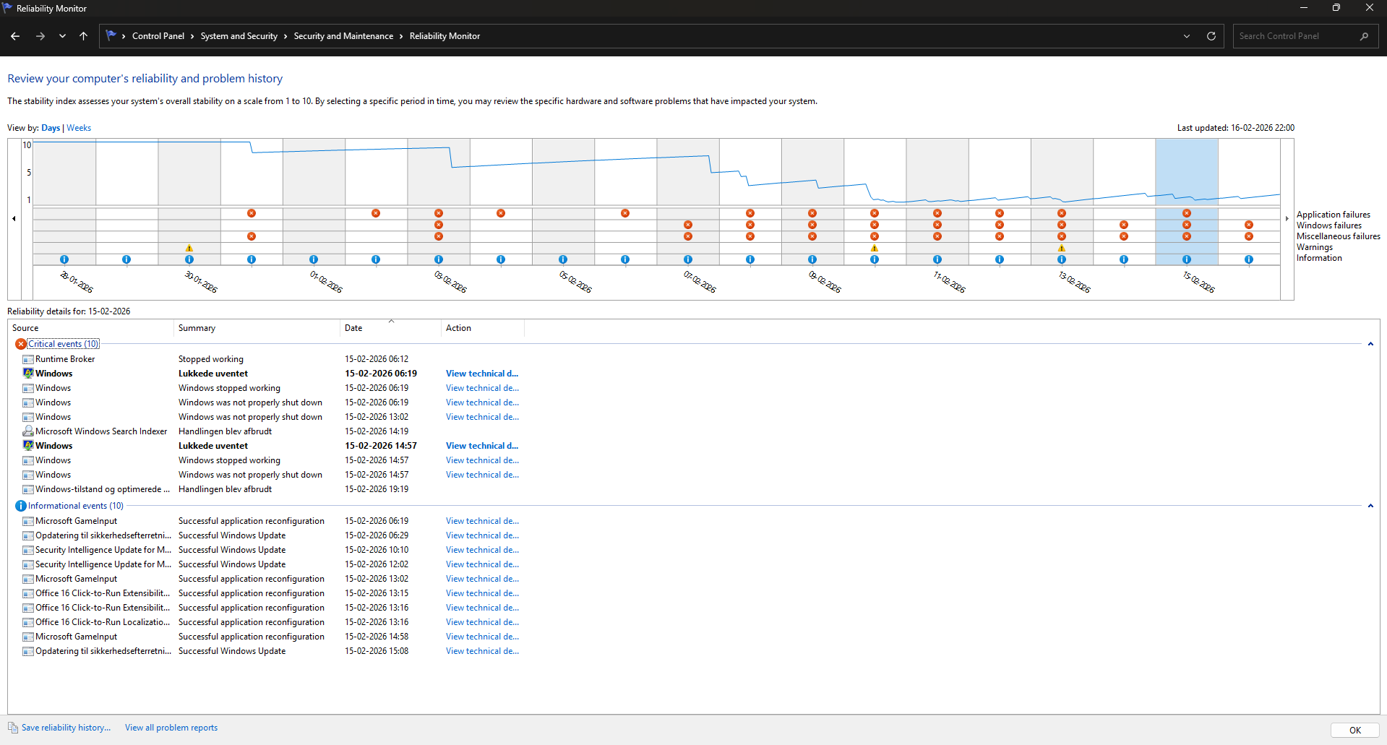1387x745 pixels.
Task: Click the OK button
Action: click(1354, 730)
